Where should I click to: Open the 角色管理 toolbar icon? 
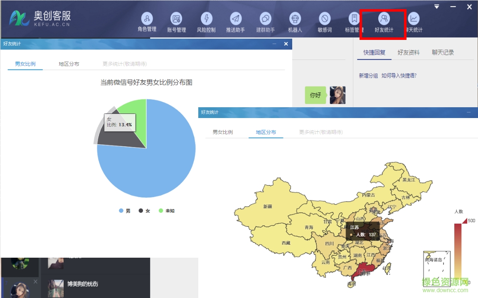[146, 21]
